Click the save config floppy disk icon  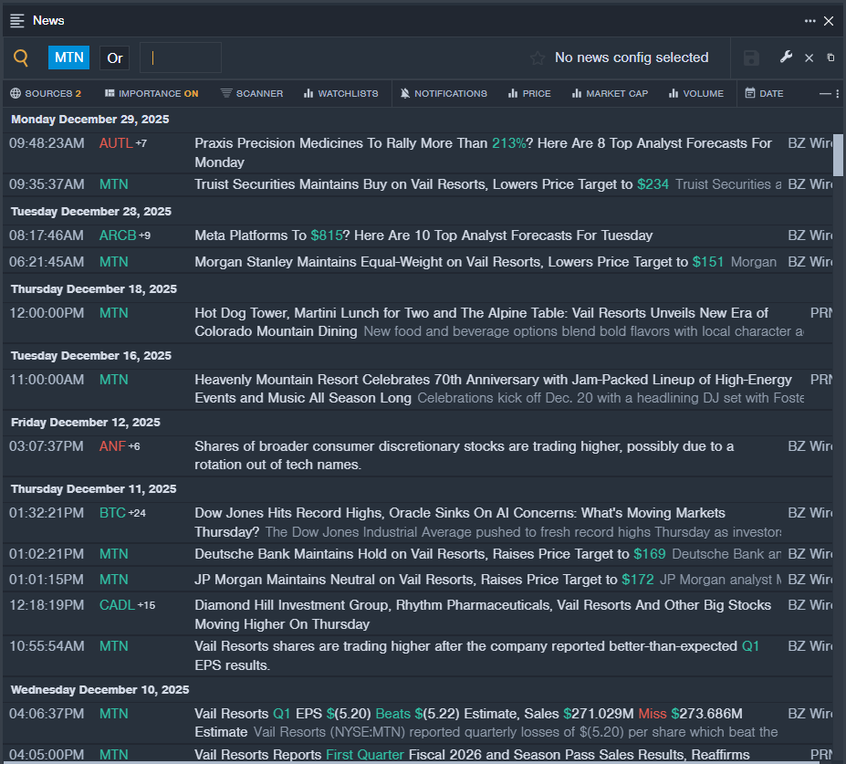[x=751, y=58]
